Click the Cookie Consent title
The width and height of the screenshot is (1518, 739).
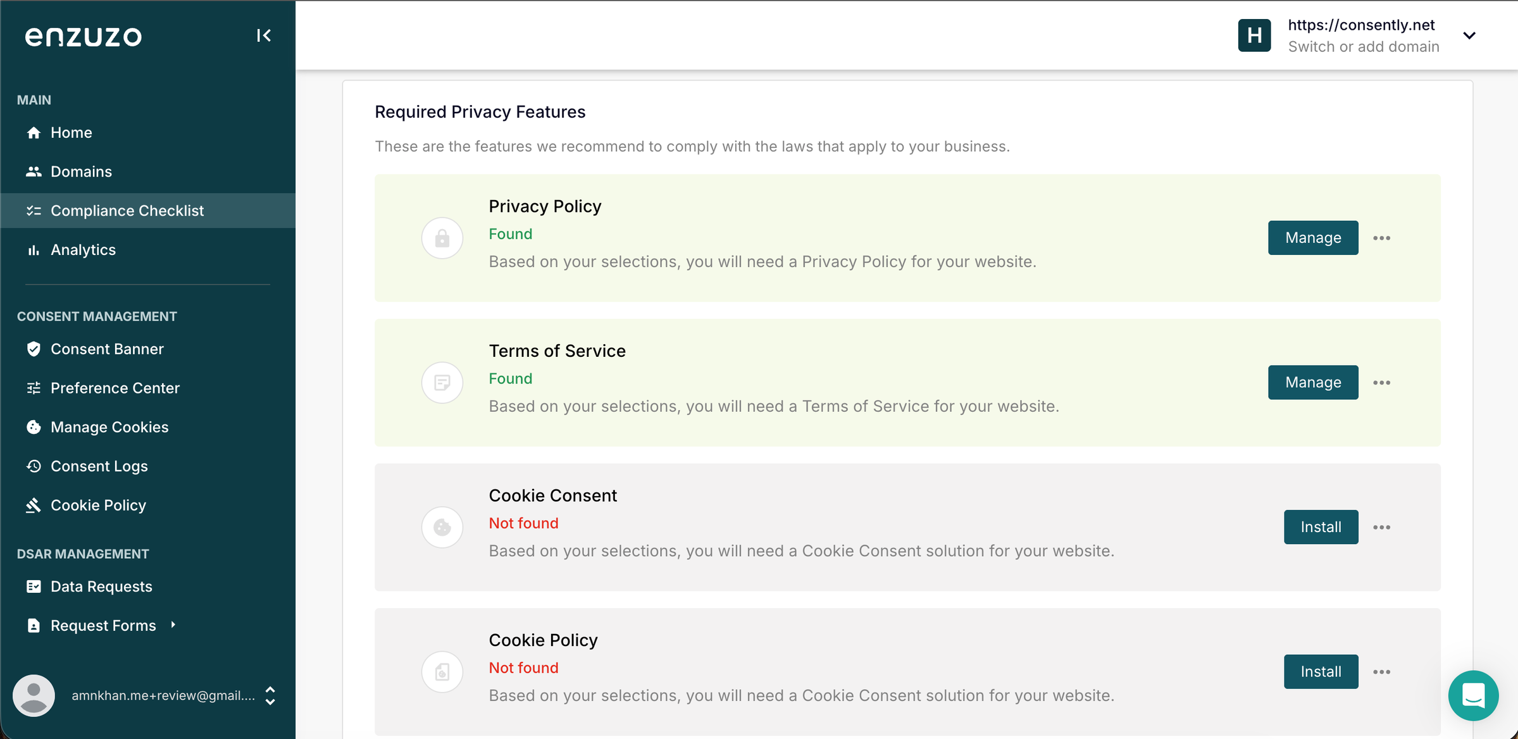pos(552,495)
